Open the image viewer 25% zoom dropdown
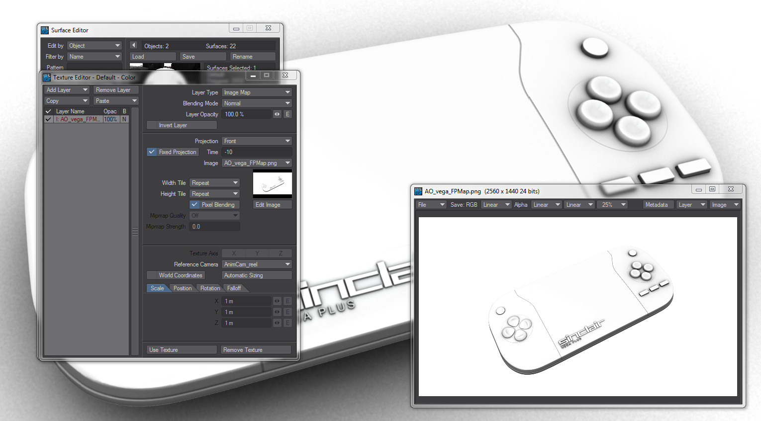The image size is (761, 421). coord(613,205)
